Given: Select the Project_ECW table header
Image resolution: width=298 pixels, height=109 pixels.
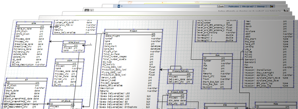Looking at the screenshot, I should pyautogui.click(x=178, y=92).
